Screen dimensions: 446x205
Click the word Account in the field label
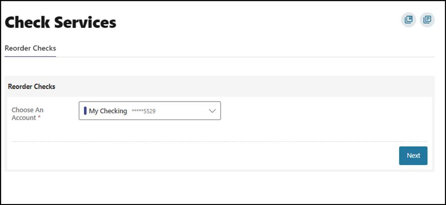23,118
